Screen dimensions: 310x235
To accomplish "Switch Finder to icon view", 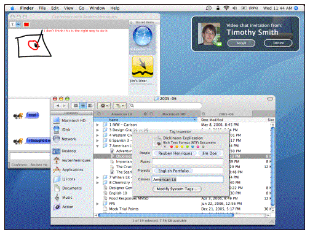I will [76, 106].
